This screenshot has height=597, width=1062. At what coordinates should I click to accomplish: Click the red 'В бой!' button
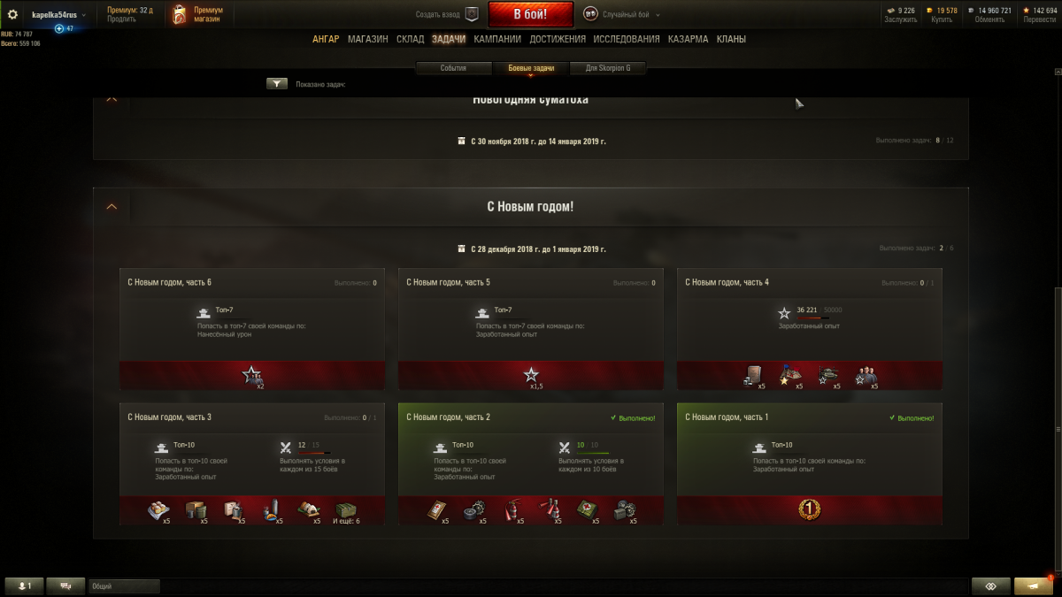531,14
